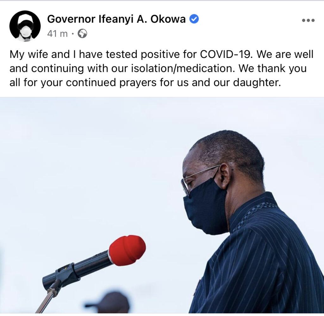The width and height of the screenshot is (324, 316).
Task: Click the public globe privacy icon
Action: tap(82, 34)
